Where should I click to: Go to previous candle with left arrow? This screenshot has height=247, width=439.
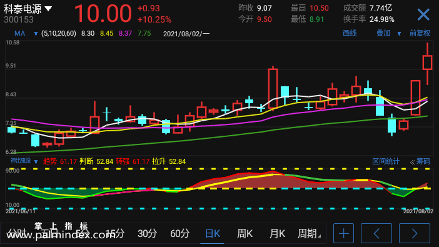[x=376, y=233]
